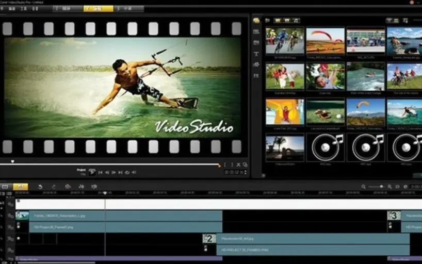Fit project in timeline window
Image resolution: width=422 pixels, height=264 pixels.
pos(398,187)
